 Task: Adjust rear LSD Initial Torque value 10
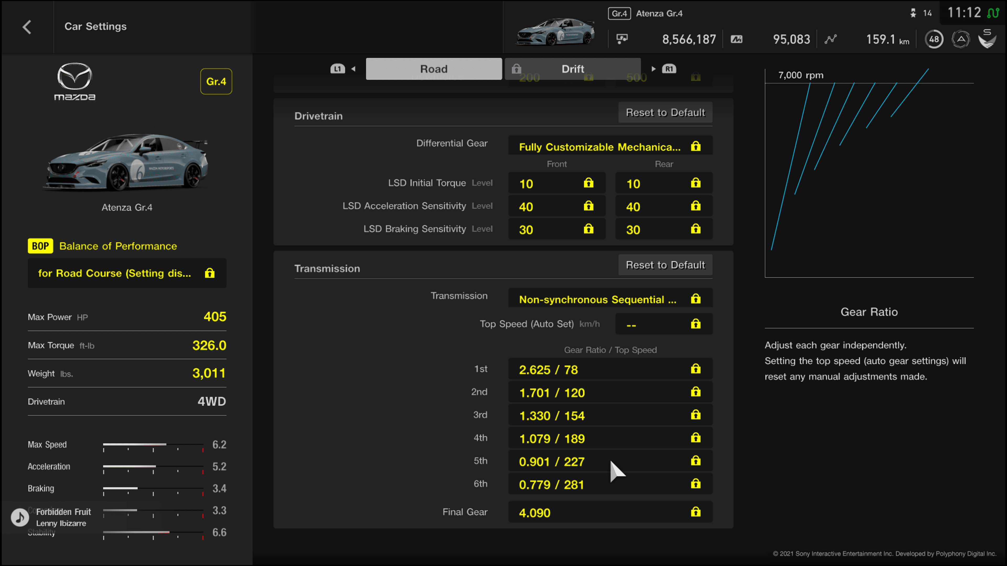[x=664, y=183]
